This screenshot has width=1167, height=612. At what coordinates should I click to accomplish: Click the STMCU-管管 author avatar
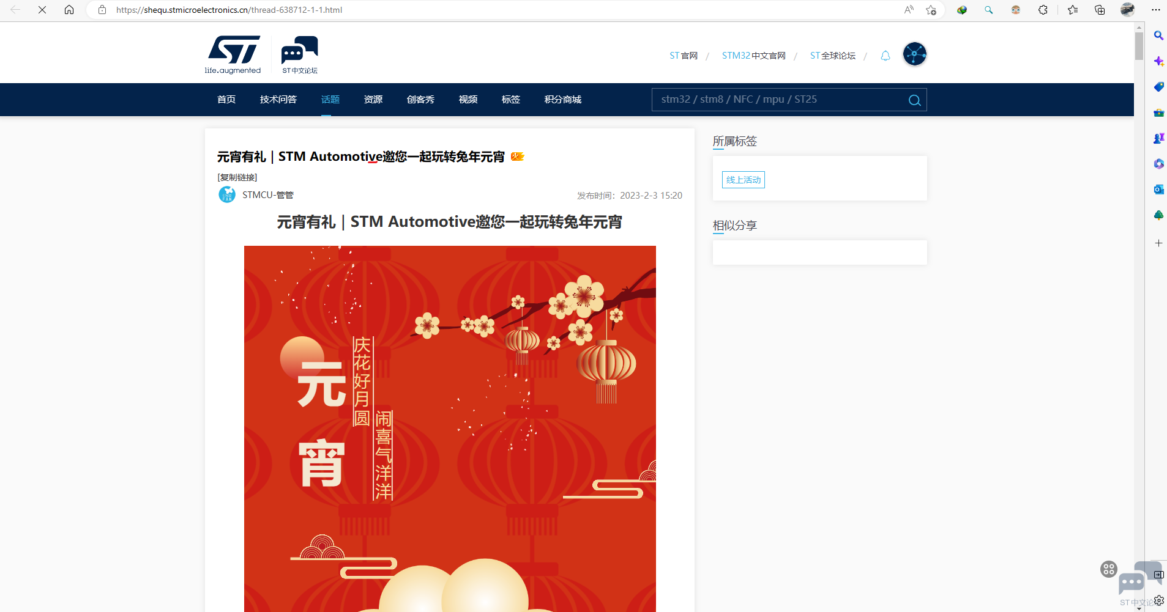point(227,194)
